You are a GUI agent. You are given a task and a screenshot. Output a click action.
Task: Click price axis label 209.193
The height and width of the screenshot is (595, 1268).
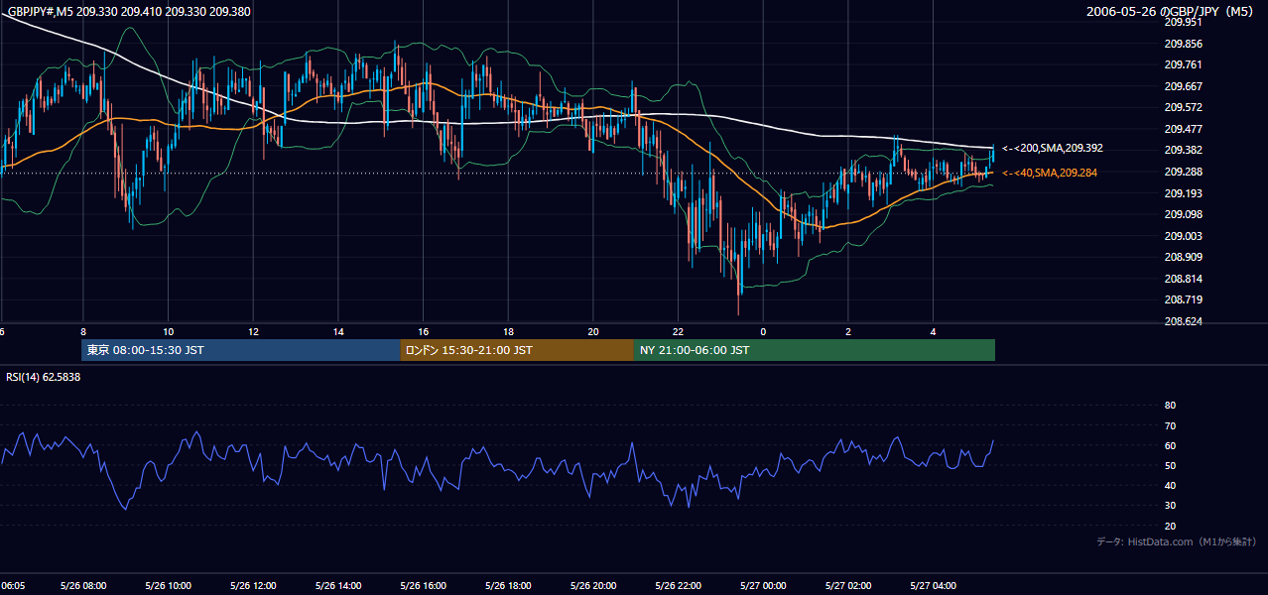[1184, 193]
